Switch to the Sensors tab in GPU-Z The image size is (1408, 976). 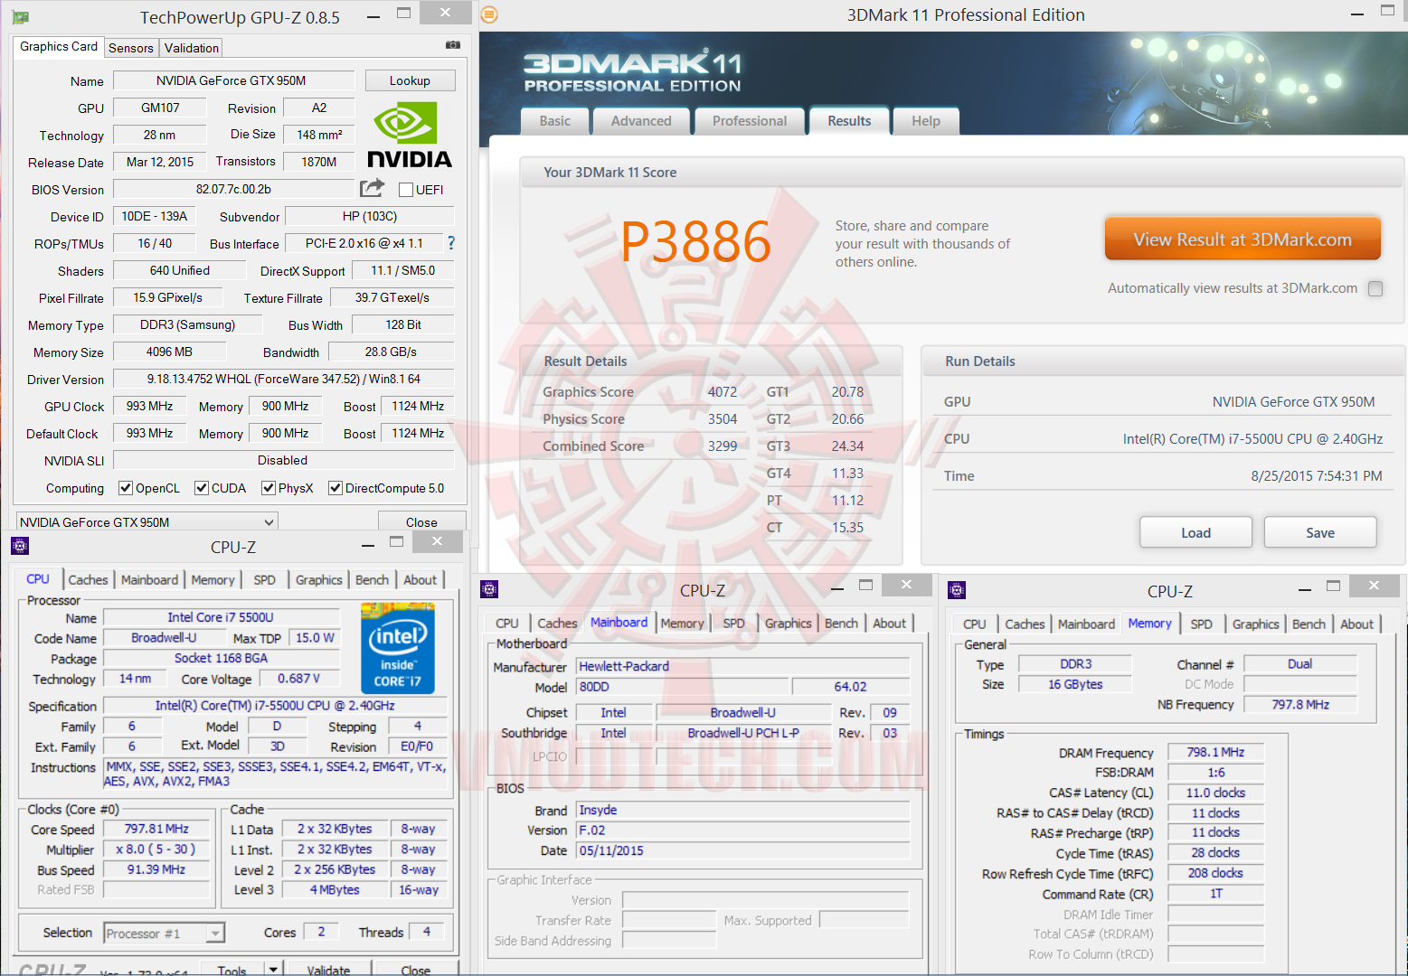point(131,48)
